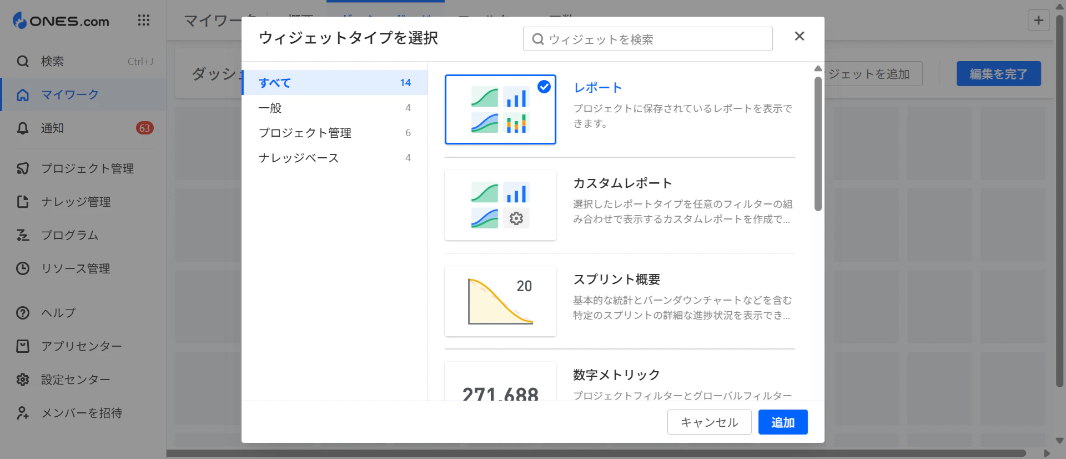This screenshot has height=459, width=1066.
Task: Click in the ウィジェットを検索 field
Action: click(x=648, y=39)
